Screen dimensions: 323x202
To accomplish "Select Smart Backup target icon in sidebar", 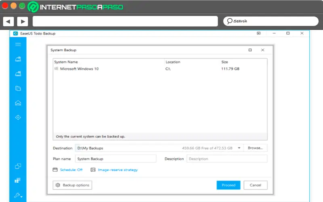I will click(18, 118).
